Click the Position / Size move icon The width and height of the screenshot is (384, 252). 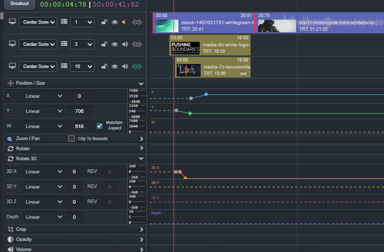(10, 83)
